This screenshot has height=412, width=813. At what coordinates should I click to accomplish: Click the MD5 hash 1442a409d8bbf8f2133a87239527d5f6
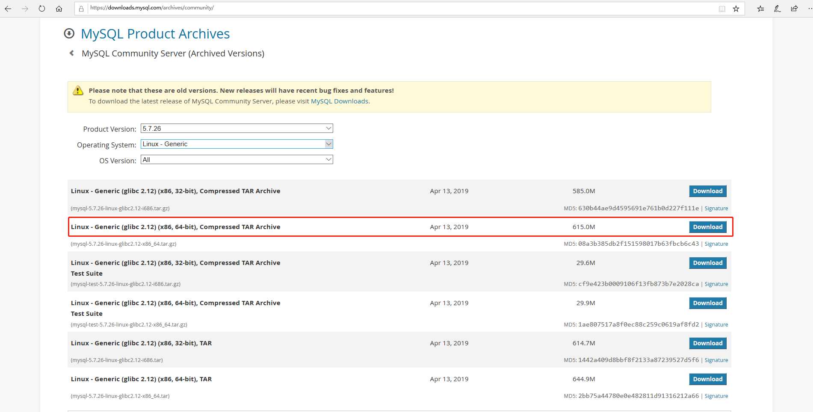[639, 360]
